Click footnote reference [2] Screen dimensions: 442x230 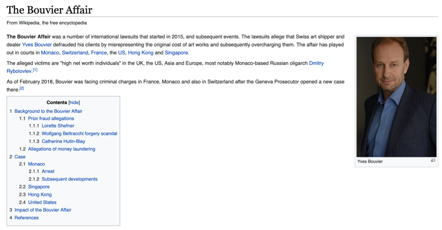click(x=22, y=88)
